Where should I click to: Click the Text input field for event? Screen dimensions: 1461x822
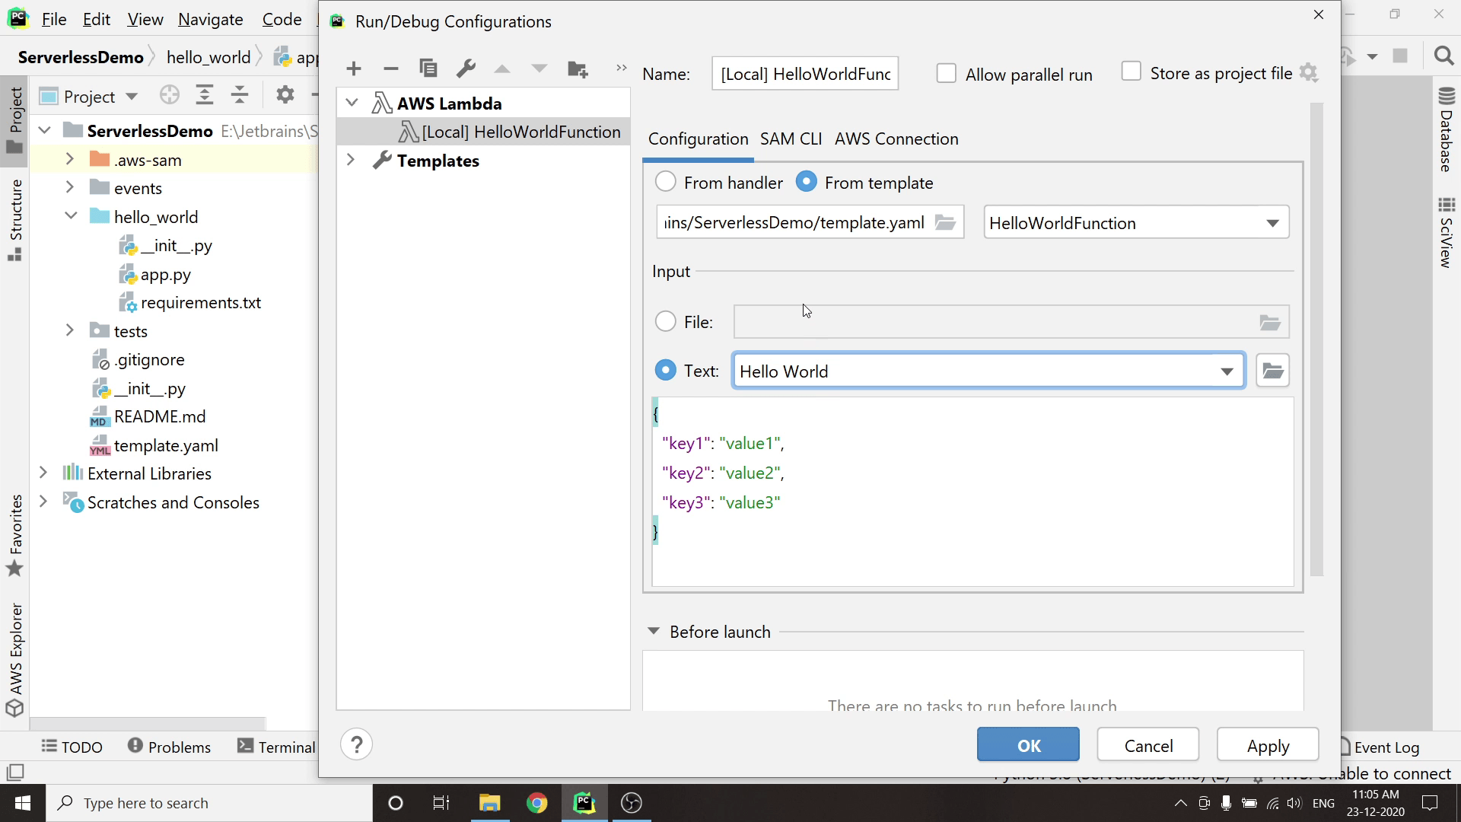click(986, 371)
